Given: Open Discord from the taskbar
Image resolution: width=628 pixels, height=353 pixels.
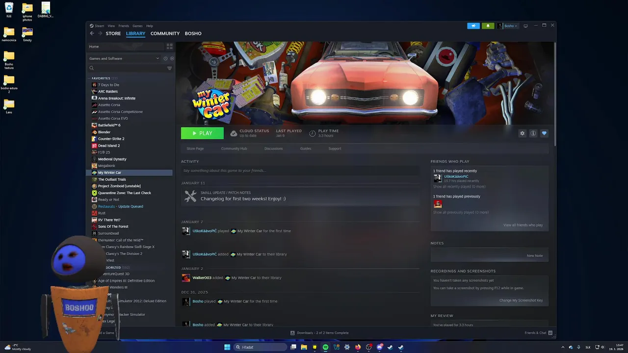Looking at the screenshot, I should [379, 347].
